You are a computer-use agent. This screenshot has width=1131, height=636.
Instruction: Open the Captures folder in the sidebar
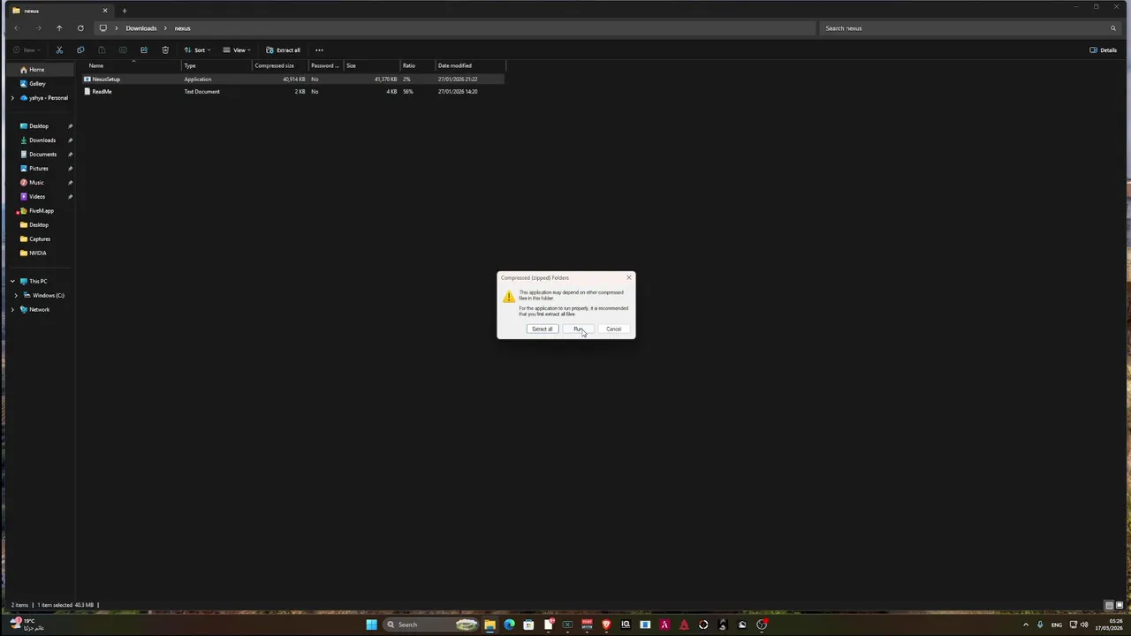point(40,238)
